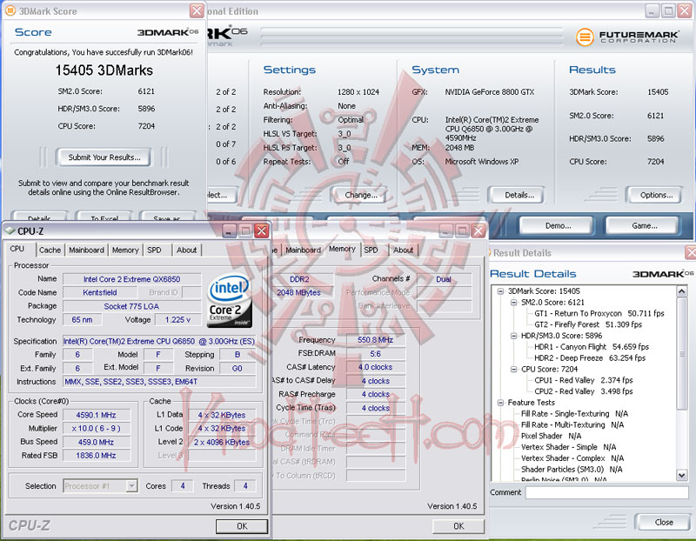Click the Intel Core 2 Extreme logo

click(x=230, y=300)
